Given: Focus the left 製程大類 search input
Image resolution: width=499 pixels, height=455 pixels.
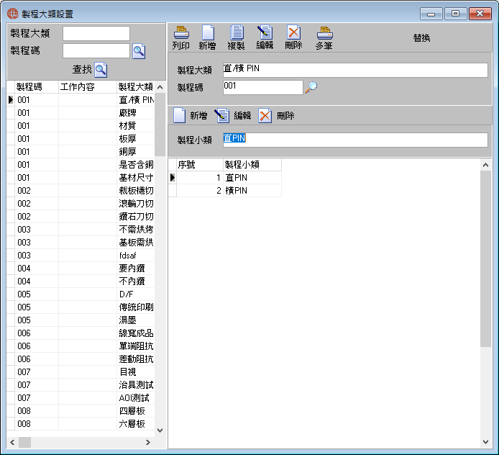Looking at the screenshot, I should click(x=96, y=33).
